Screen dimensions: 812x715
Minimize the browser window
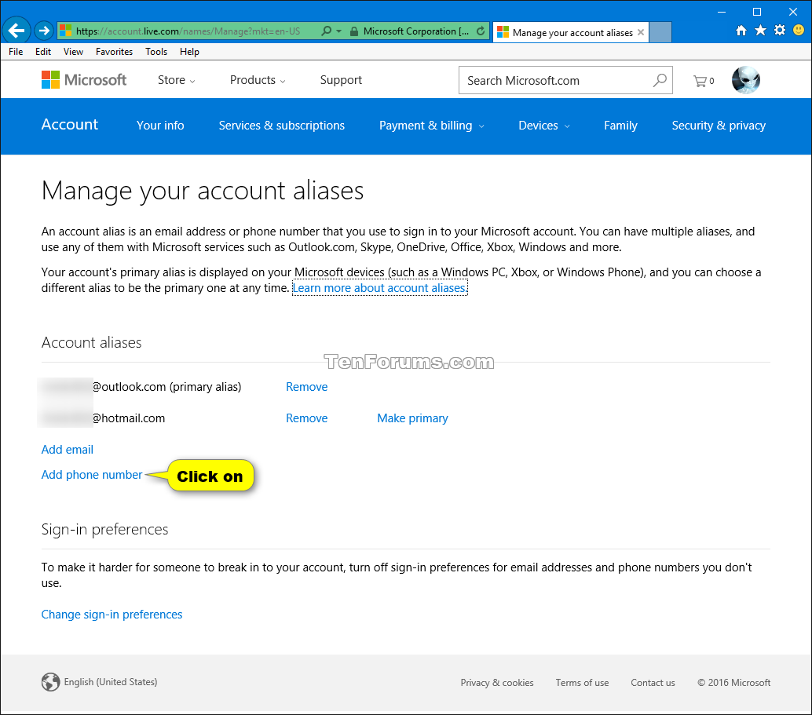pyautogui.click(x=722, y=12)
